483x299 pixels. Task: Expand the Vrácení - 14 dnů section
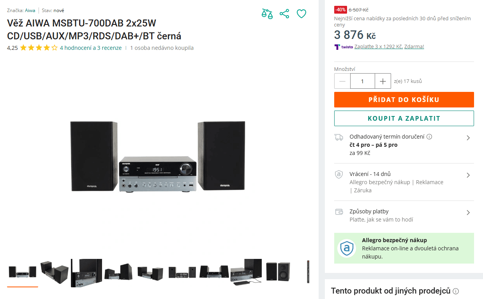click(468, 175)
